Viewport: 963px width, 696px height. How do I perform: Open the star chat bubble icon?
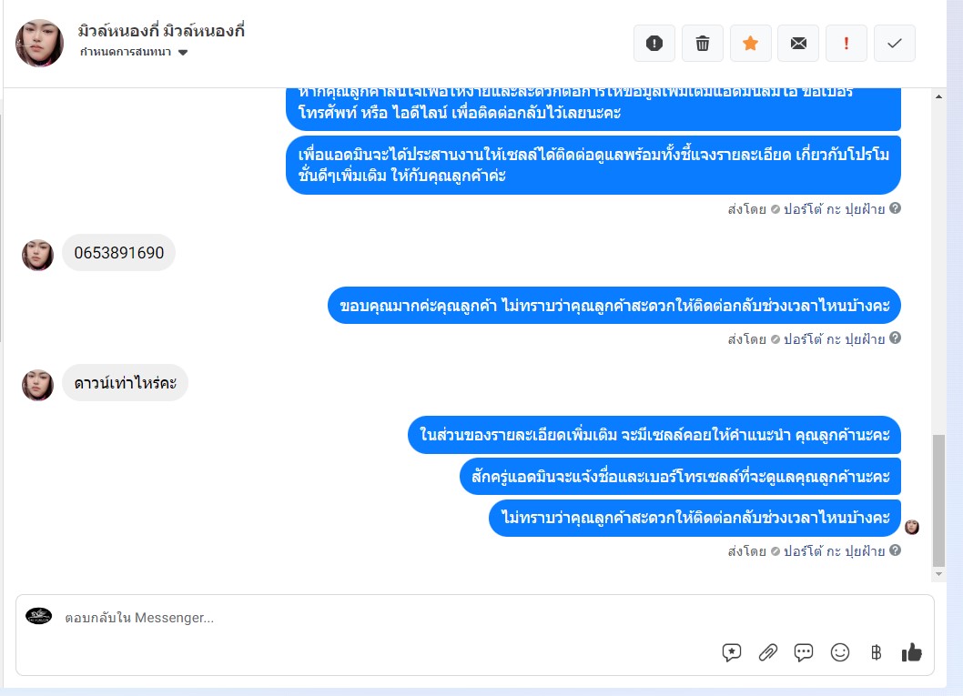[x=732, y=652]
